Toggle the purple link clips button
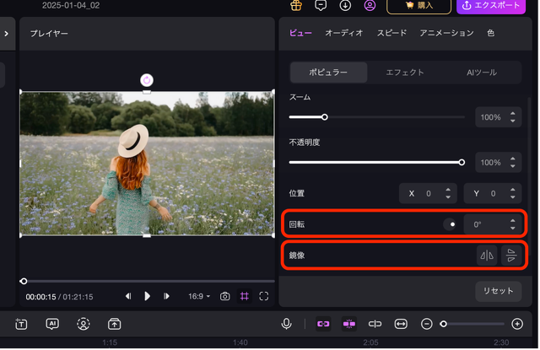540x350 pixels. [322, 324]
